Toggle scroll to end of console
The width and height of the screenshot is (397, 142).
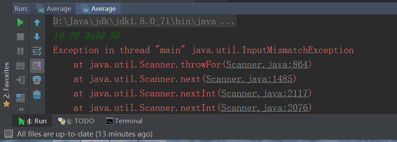coord(37,66)
